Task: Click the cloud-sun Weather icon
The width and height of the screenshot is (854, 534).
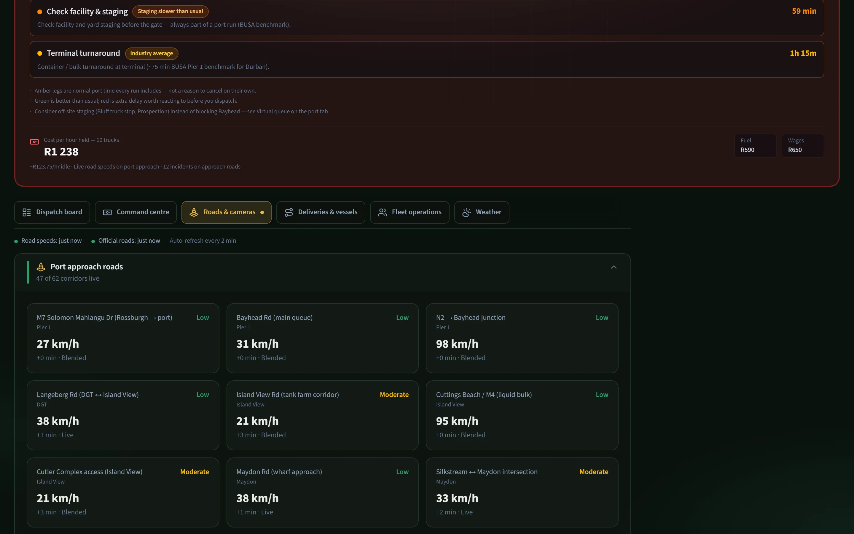Action: pyautogui.click(x=466, y=212)
